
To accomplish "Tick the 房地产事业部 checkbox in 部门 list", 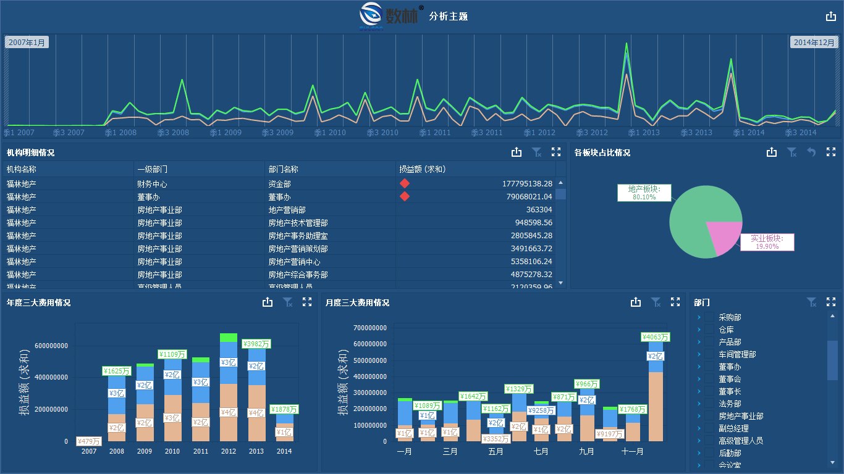I will click(709, 415).
